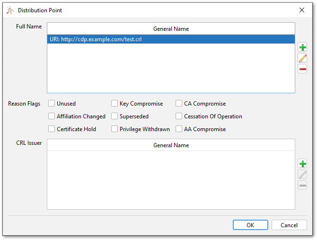Check the Certificate Hold option
Image resolution: width=317 pixels, height=240 pixels.
[x=52, y=129]
